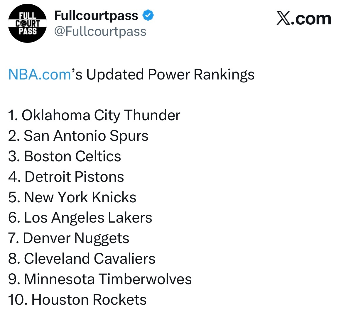Click the word "Rankings" in the headline
Image resolution: width=346 pixels, height=322 pixels.
pyautogui.click(x=224, y=74)
